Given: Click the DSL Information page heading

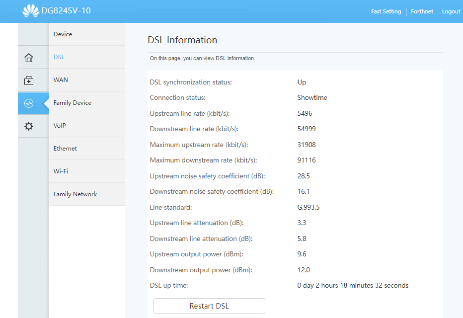Looking at the screenshot, I should pyautogui.click(x=182, y=40).
